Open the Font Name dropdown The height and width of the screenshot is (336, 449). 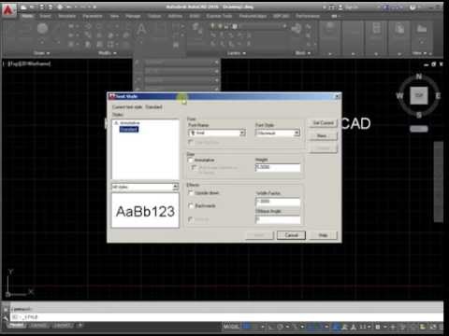pos(217,133)
